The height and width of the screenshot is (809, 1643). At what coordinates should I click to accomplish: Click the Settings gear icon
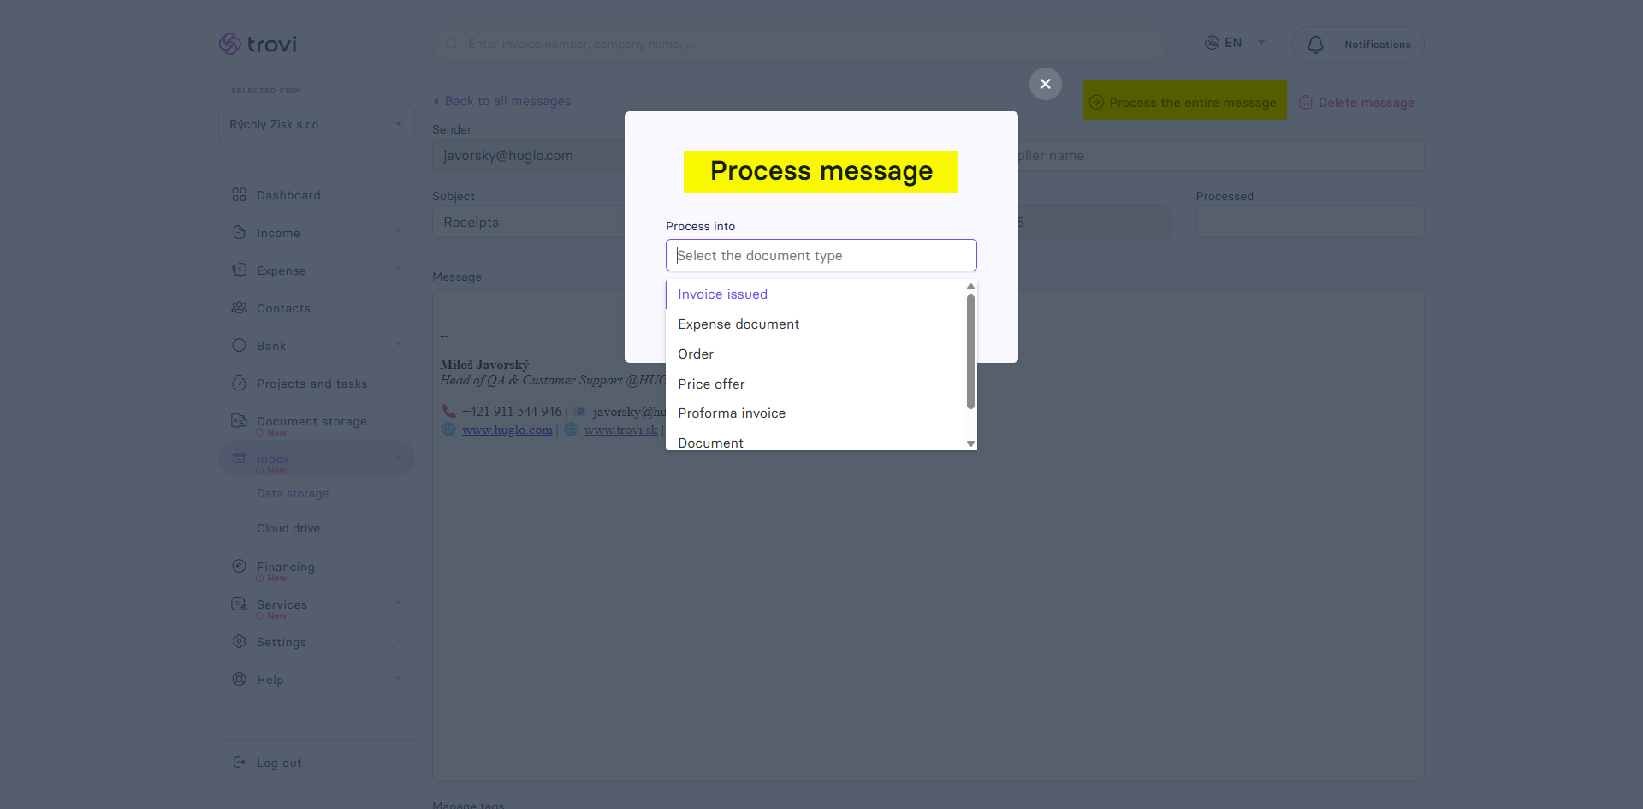click(240, 641)
